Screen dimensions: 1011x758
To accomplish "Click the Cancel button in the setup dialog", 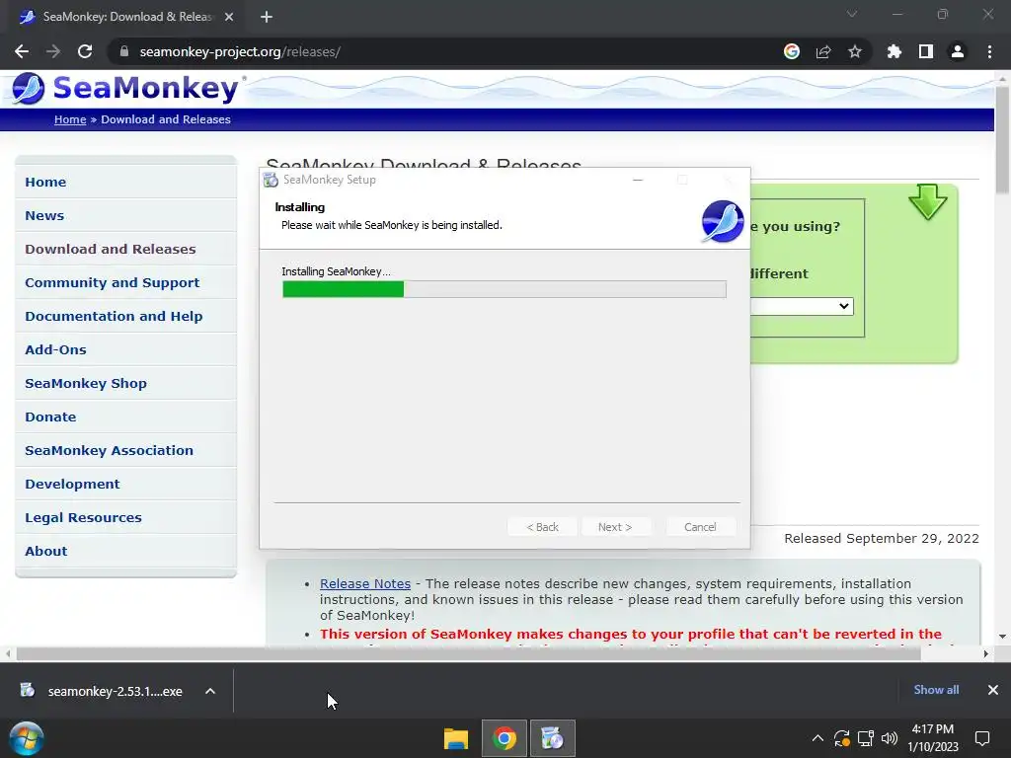I will coord(700,527).
